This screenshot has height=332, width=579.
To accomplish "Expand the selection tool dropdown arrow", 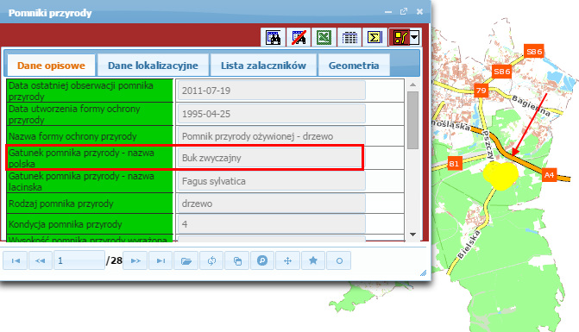I will pyautogui.click(x=415, y=37).
